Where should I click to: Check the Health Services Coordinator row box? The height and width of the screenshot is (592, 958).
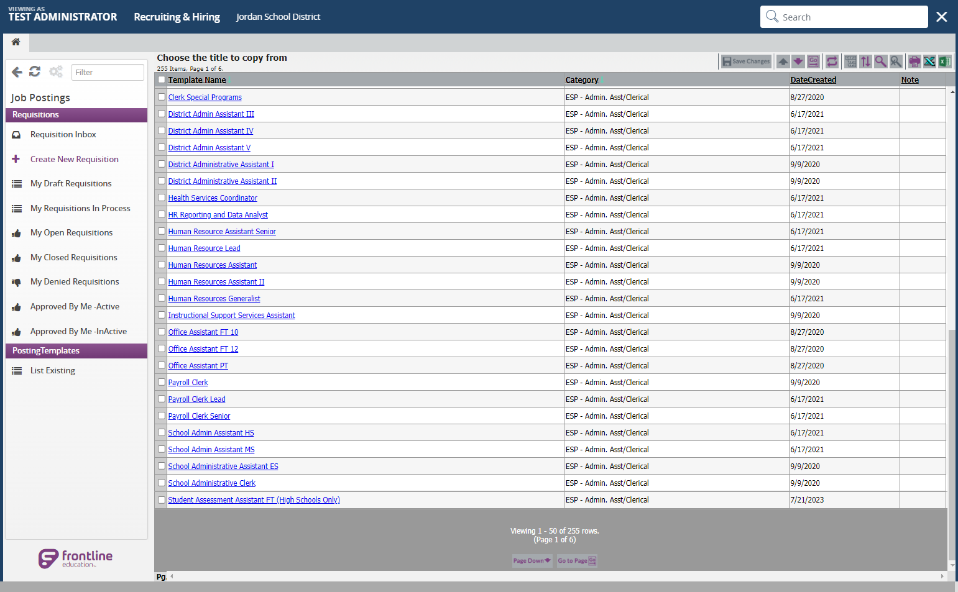[162, 198]
